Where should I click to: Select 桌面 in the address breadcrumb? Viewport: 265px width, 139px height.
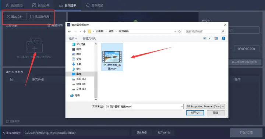tap(111, 31)
